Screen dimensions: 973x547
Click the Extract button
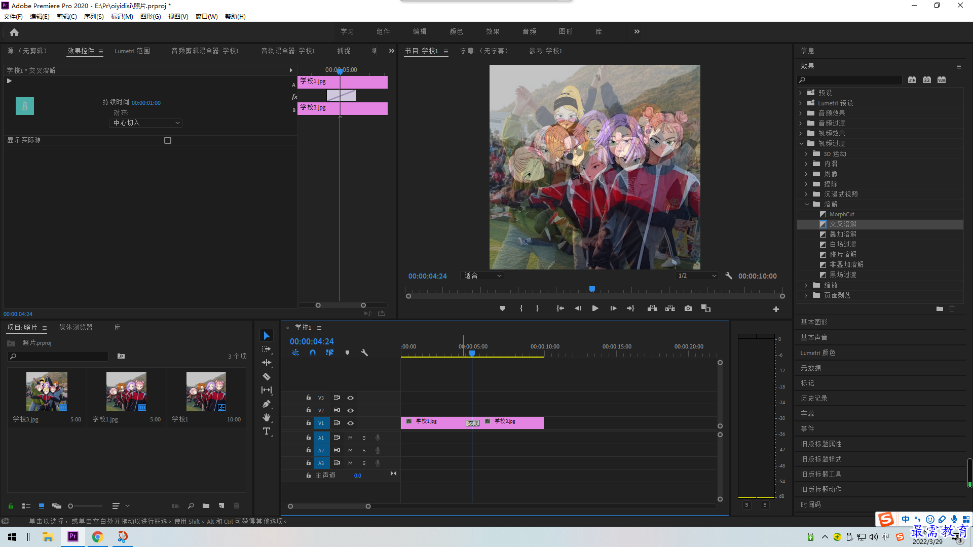coord(670,308)
